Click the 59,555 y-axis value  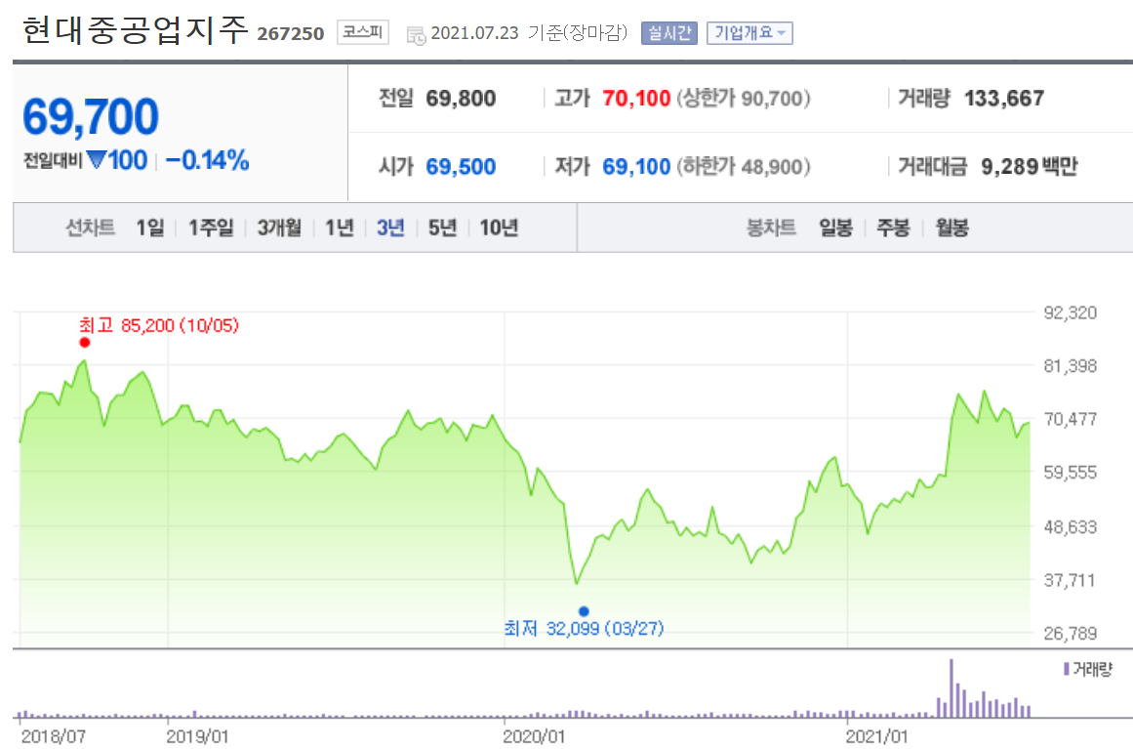coord(1071,473)
